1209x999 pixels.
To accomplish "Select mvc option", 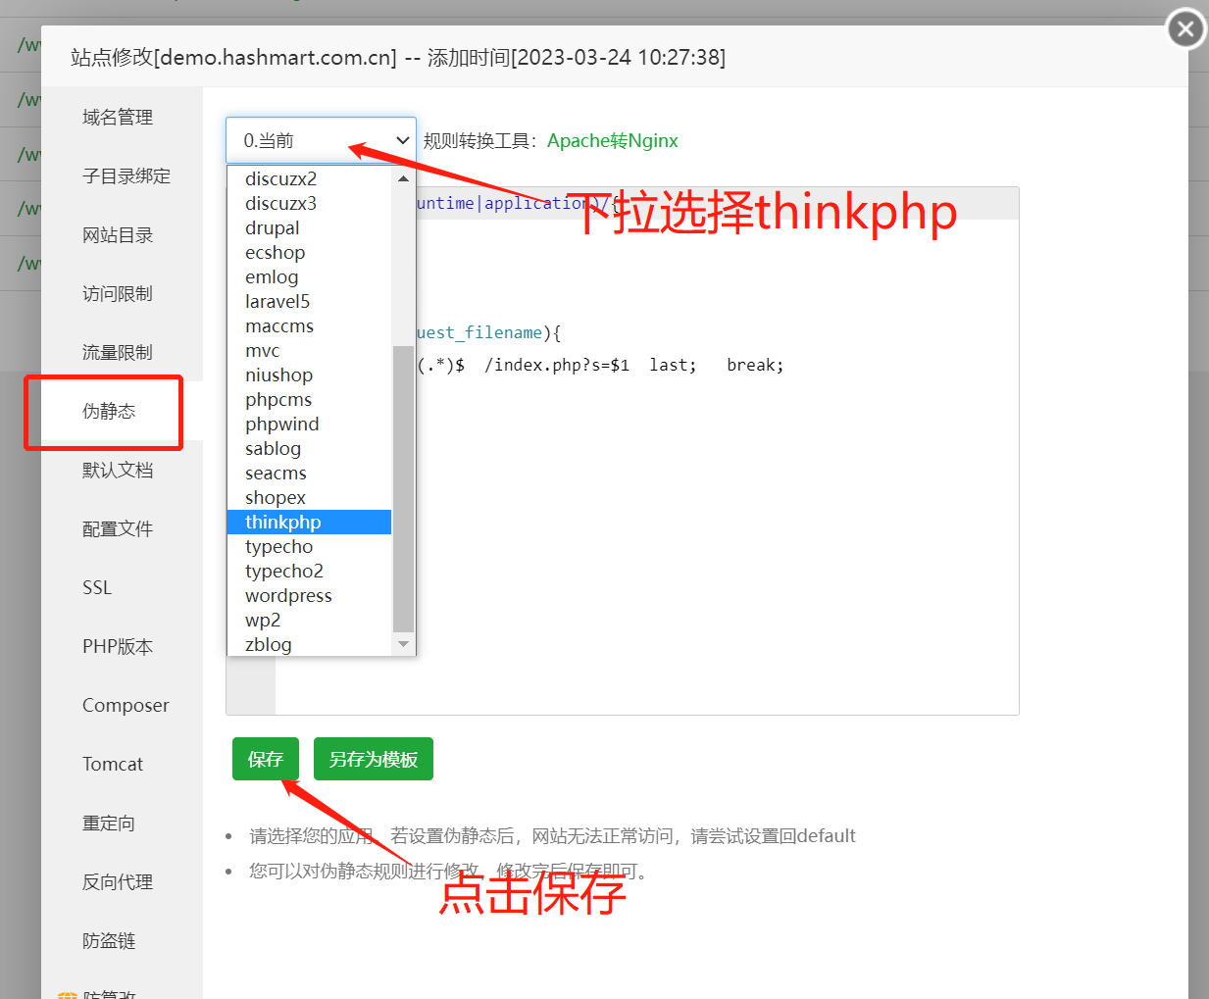I will click(x=309, y=350).
